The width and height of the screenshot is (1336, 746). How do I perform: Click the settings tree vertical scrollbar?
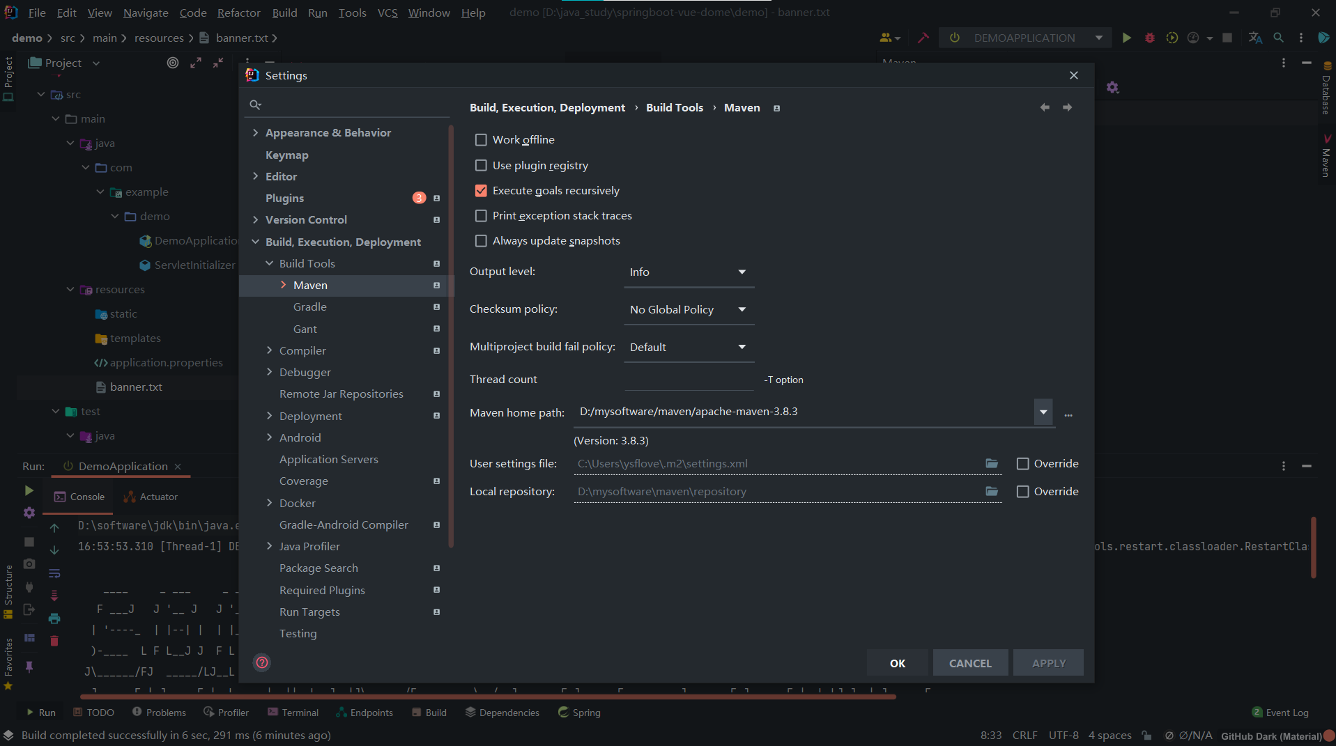coord(452,336)
